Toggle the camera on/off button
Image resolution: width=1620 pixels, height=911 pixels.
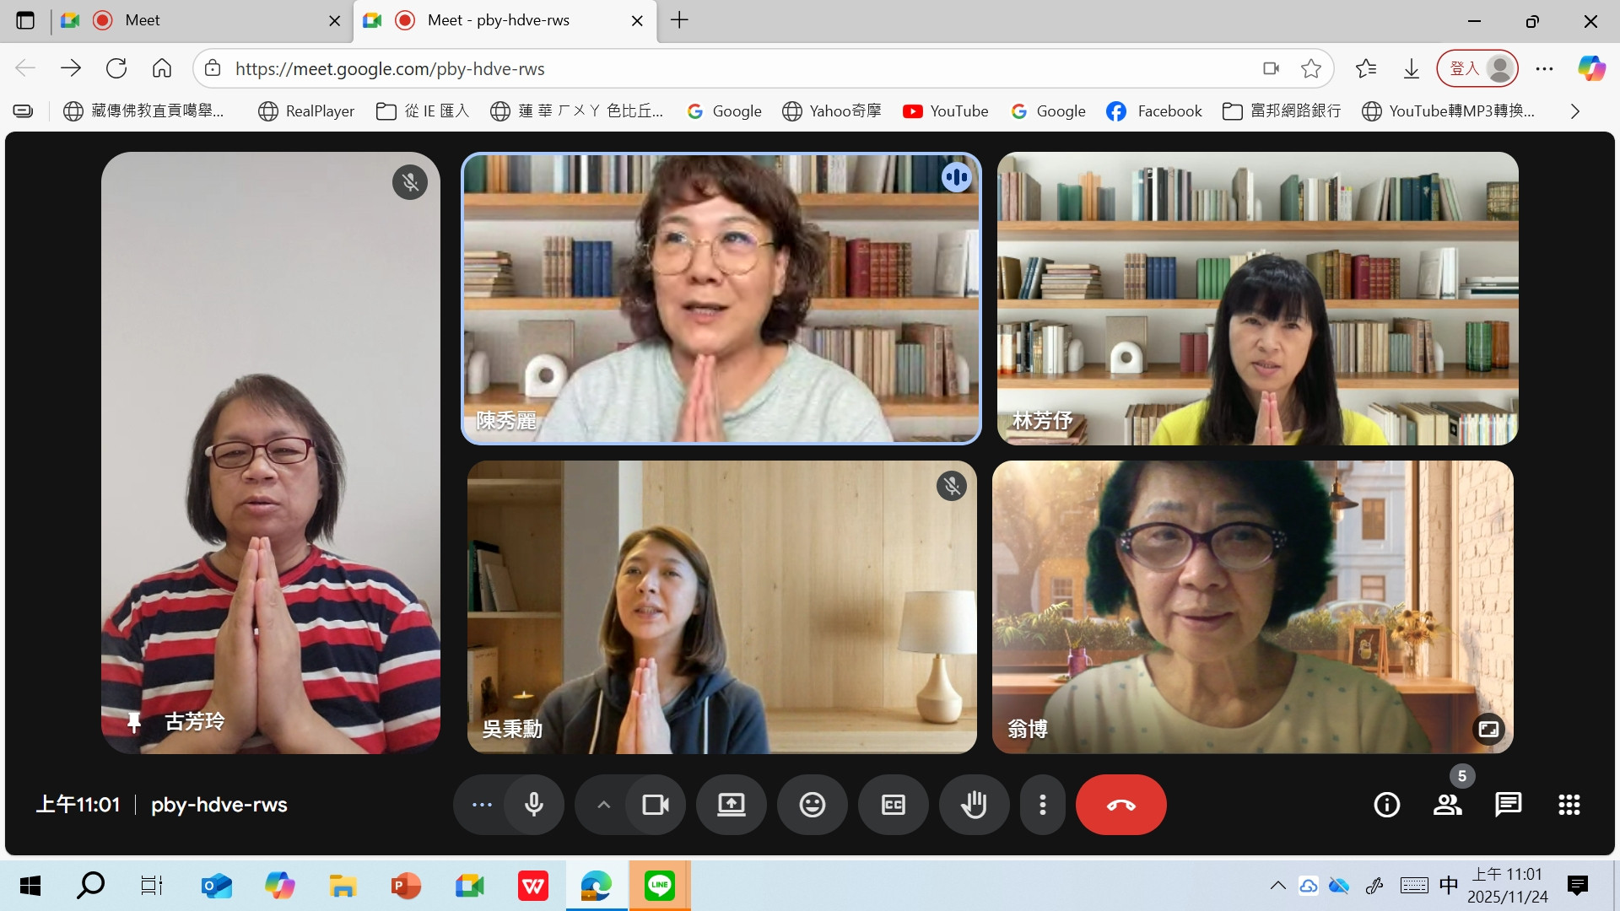(656, 805)
